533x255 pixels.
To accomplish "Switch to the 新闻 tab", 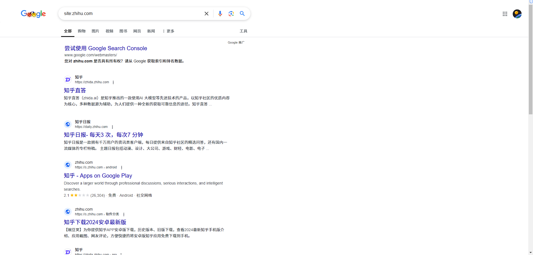I will pos(151,31).
